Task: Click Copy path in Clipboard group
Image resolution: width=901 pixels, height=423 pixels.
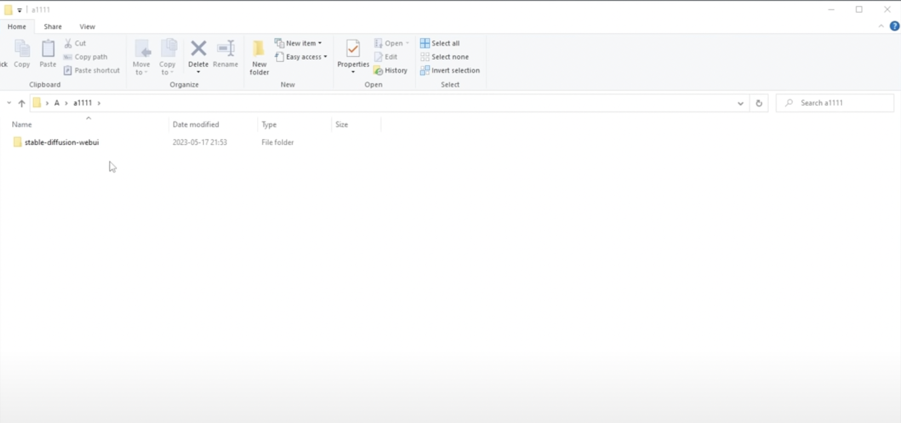Action: tap(85, 57)
